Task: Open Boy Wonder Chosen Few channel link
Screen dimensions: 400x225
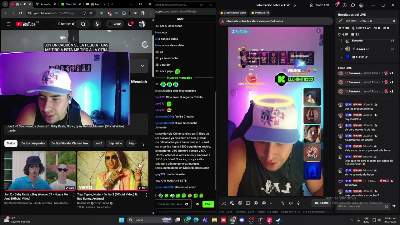Action: pos(18,203)
